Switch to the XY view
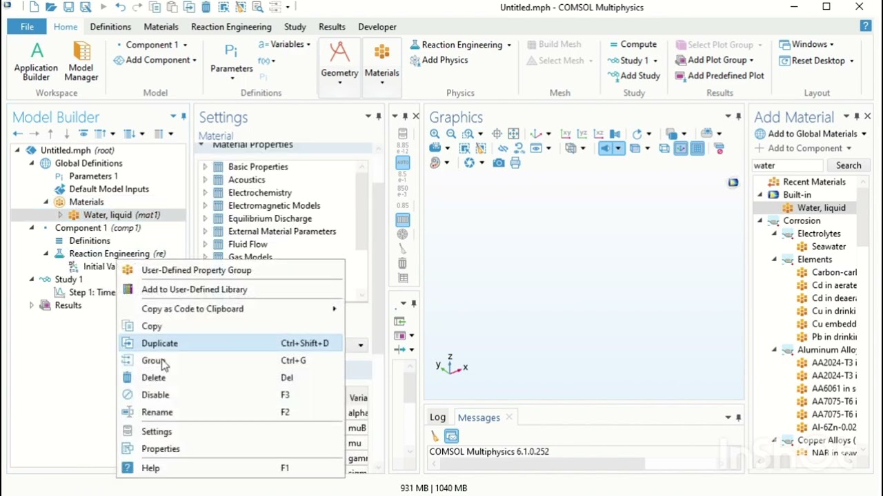883x496 pixels. (566, 134)
